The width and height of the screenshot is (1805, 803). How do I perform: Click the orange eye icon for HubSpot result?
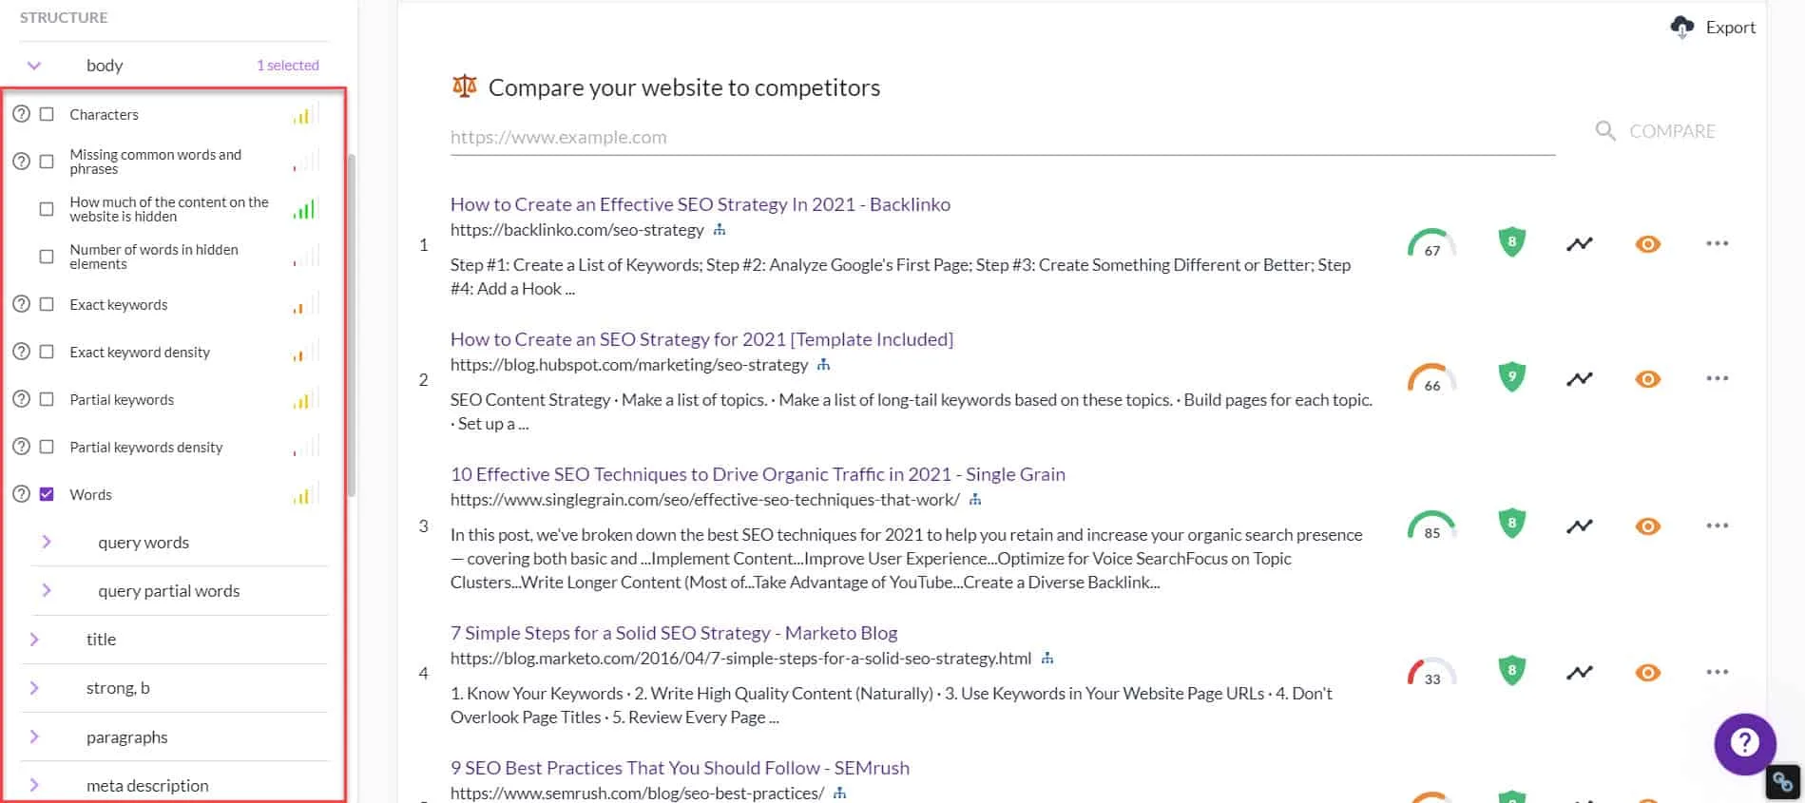click(1647, 379)
